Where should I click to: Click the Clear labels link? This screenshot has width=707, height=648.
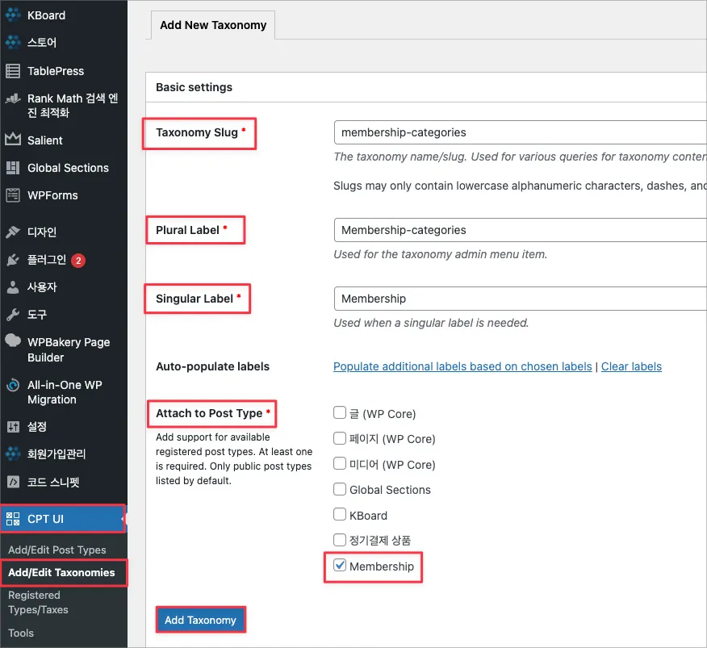[631, 366]
